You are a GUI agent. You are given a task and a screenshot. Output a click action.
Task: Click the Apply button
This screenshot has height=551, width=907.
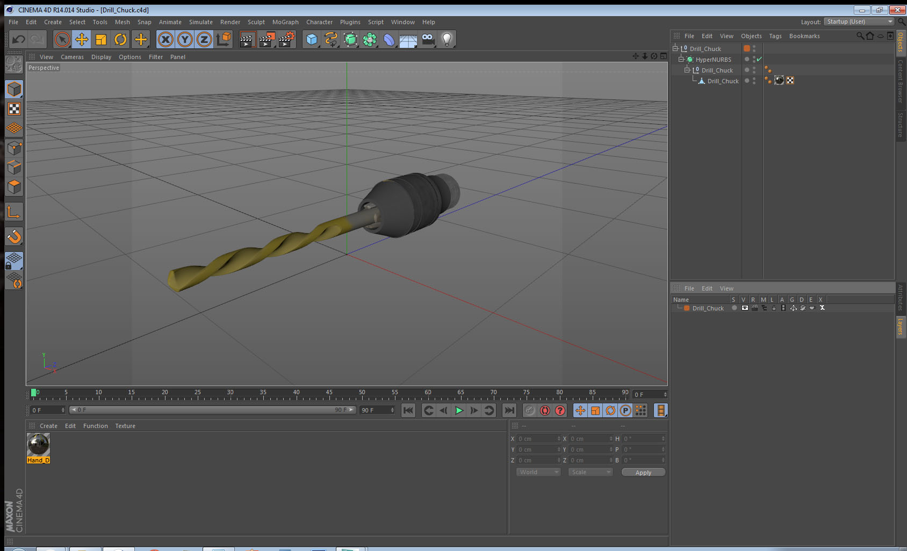click(643, 473)
